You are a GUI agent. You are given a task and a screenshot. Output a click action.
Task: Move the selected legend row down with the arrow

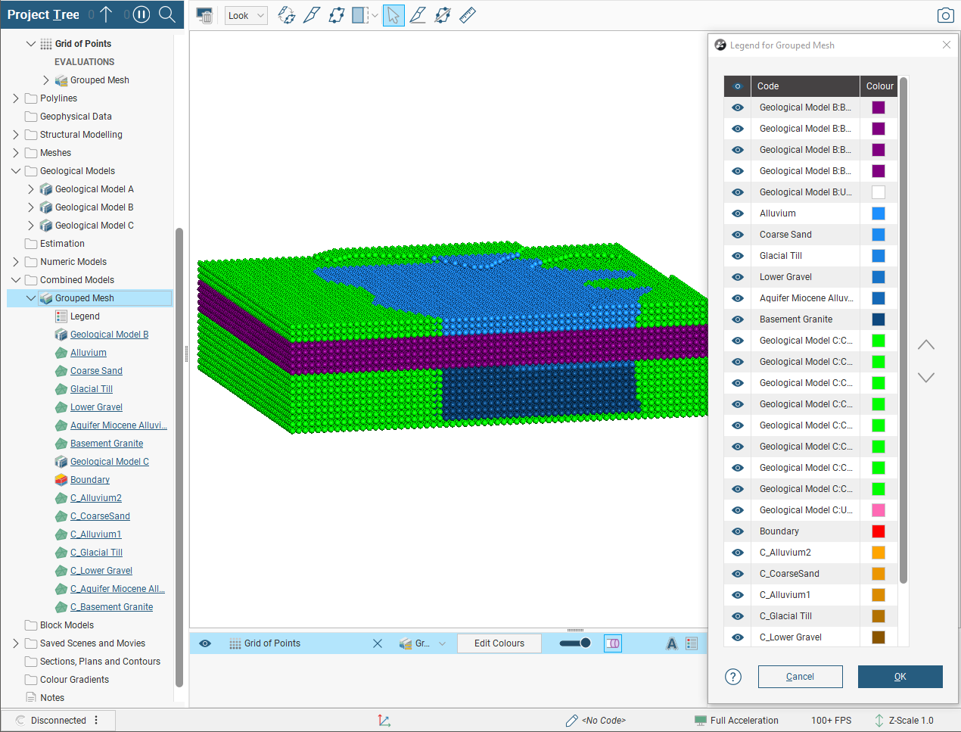point(925,377)
